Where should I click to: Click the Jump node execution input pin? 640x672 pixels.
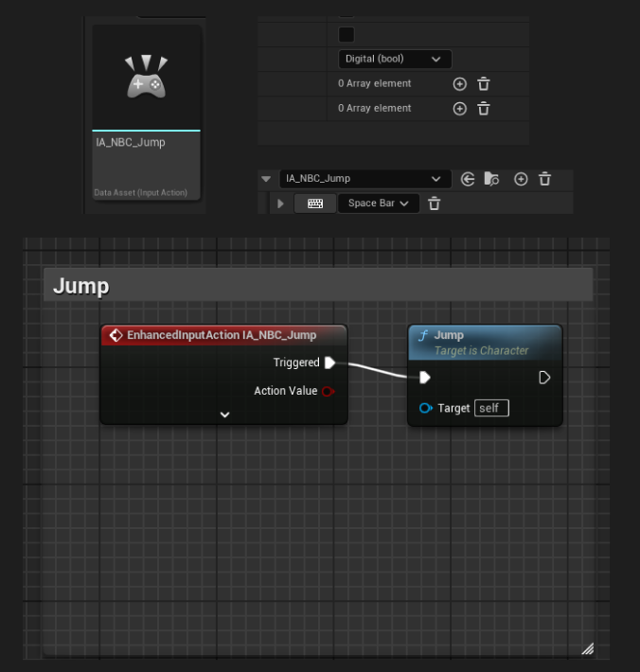[425, 378]
